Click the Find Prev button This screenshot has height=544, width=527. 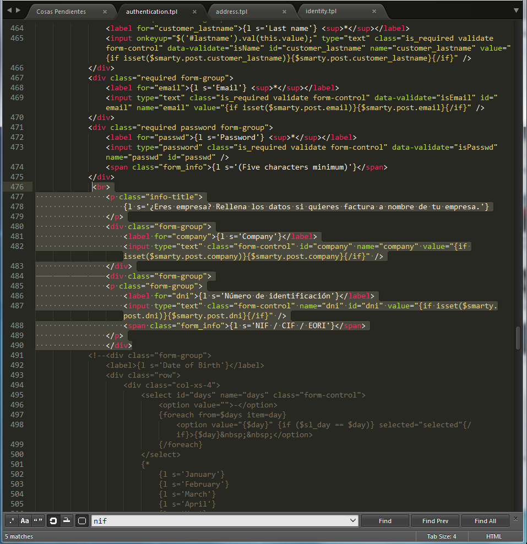click(x=435, y=521)
